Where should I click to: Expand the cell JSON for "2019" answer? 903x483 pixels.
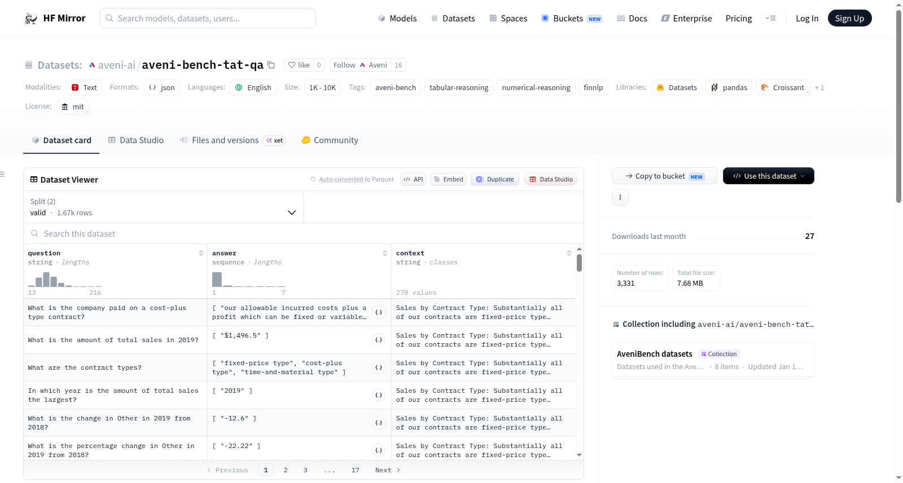coord(379,395)
